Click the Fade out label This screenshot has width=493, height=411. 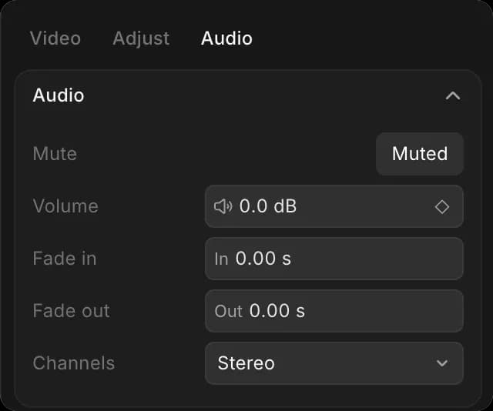point(72,311)
